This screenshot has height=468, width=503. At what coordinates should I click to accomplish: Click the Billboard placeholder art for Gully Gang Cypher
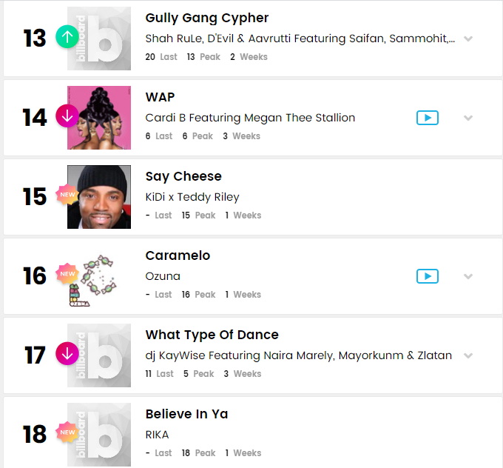[99, 39]
